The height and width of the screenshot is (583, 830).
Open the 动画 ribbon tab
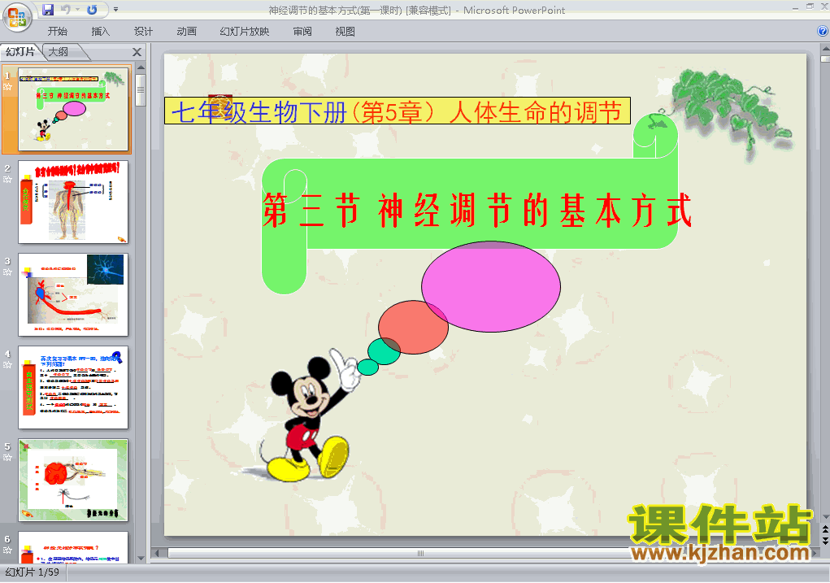[x=186, y=31]
